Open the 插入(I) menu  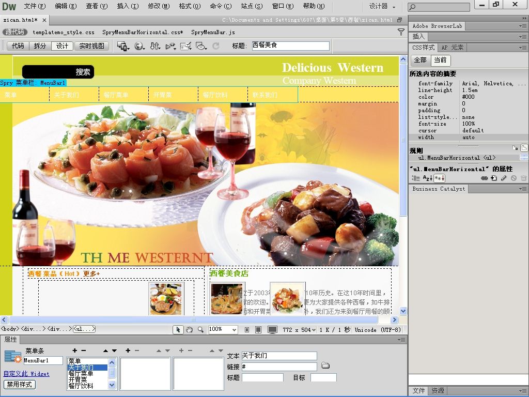(x=128, y=6)
